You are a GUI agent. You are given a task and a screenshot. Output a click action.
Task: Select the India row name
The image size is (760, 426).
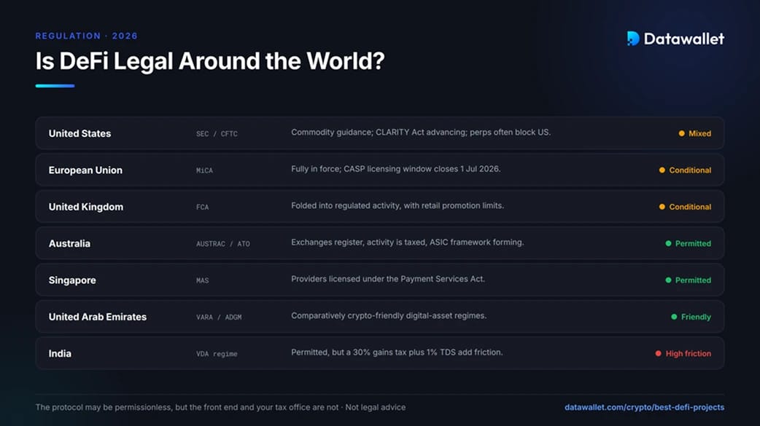click(x=60, y=353)
